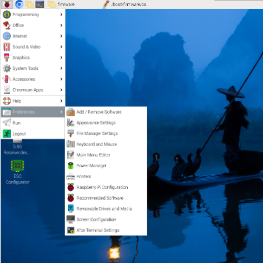This screenshot has width=263, height=263.
Task: Launch Chromium browser from the taskbar
Action: point(19,4)
